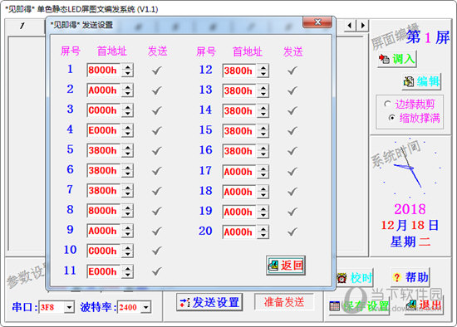Click the arrows icon on 发送设置
This screenshot has height=327, width=457.
pos(184,303)
